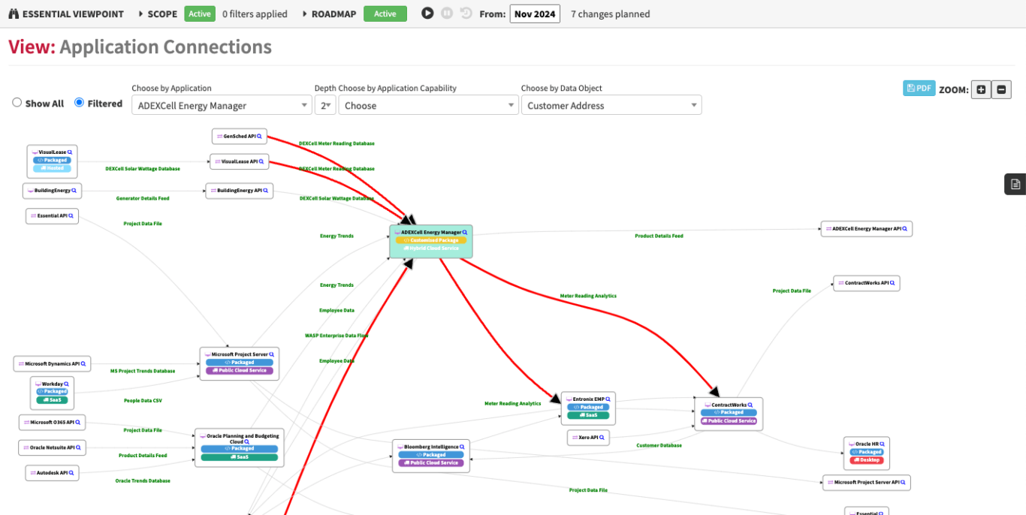Click magnifier on Microsoft Dynamics API node
The width and height of the screenshot is (1026, 515).
tap(83, 363)
